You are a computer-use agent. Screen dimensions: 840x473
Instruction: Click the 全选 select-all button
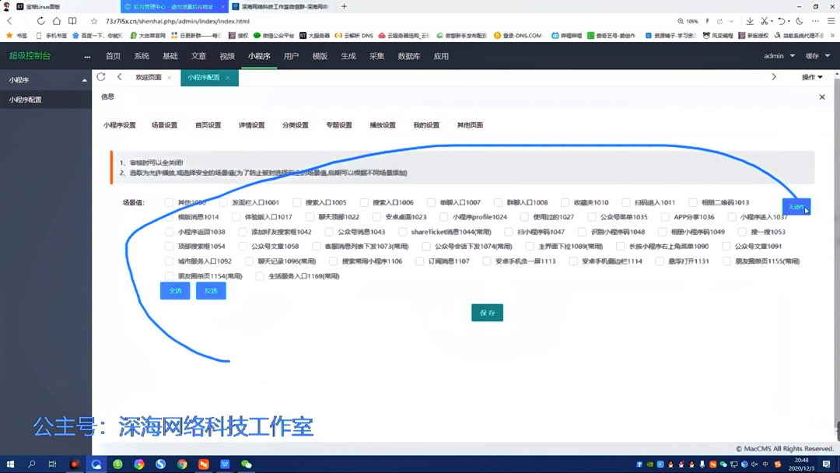[174, 290]
